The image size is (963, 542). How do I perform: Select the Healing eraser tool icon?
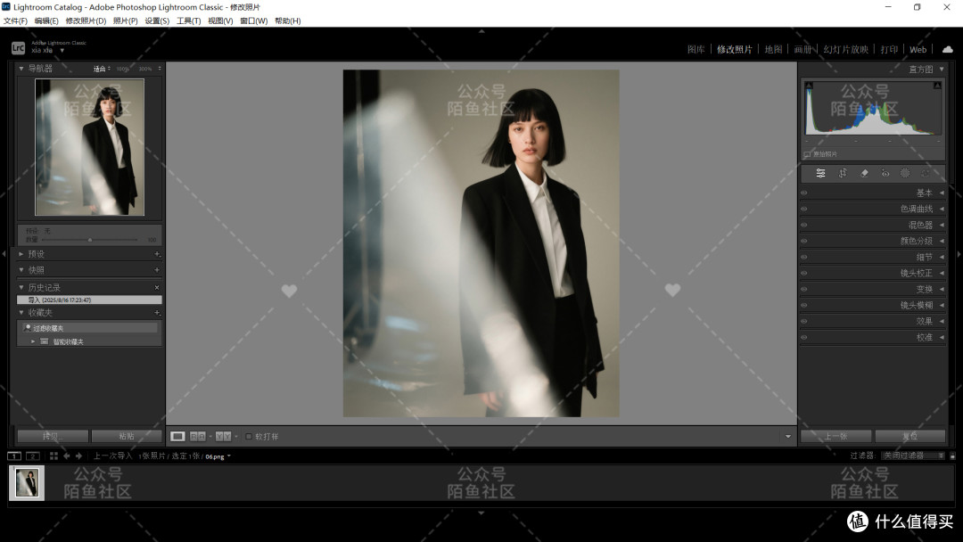click(x=864, y=174)
